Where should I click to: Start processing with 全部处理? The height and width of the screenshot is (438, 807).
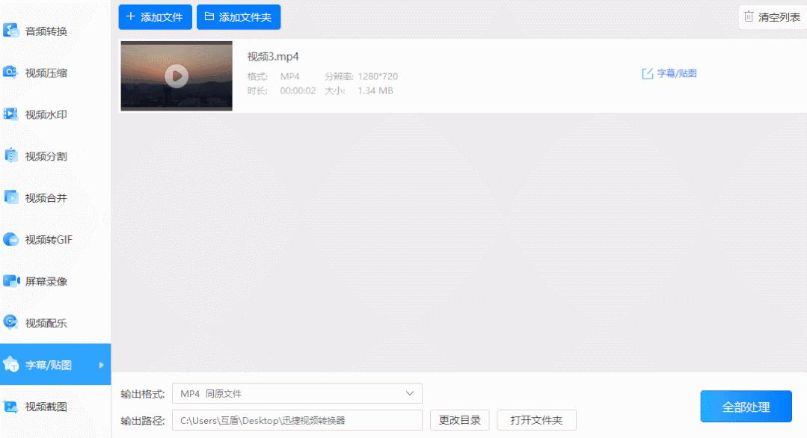(746, 406)
